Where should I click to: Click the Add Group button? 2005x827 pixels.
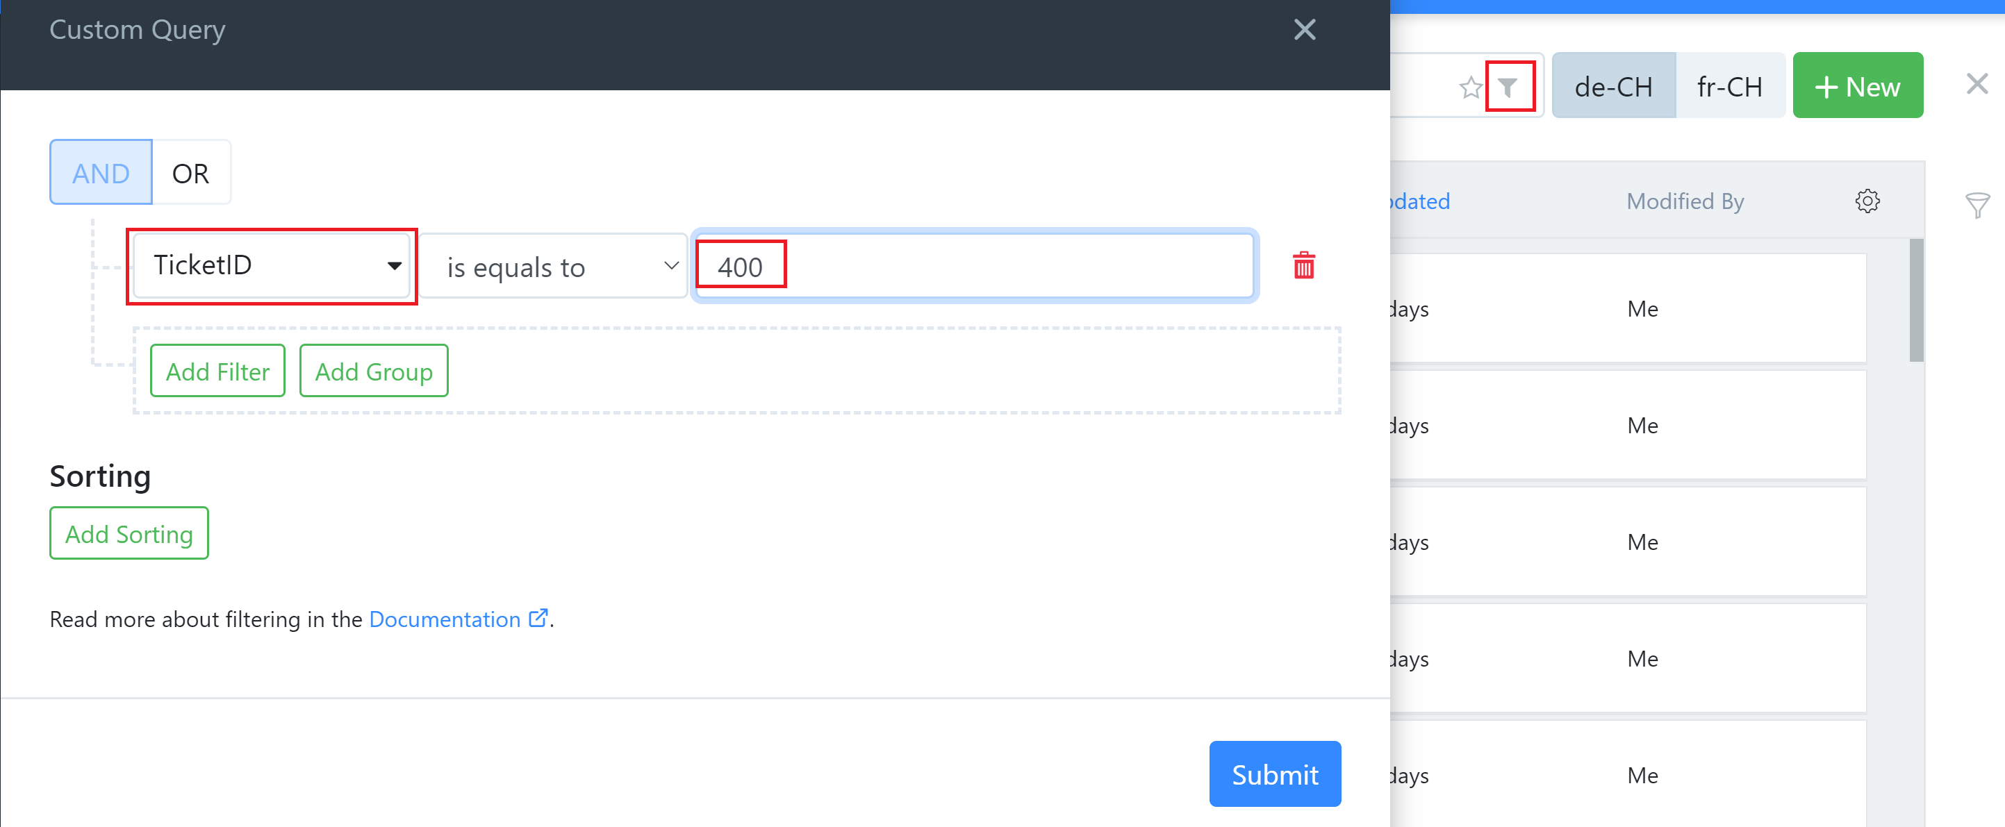click(374, 371)
